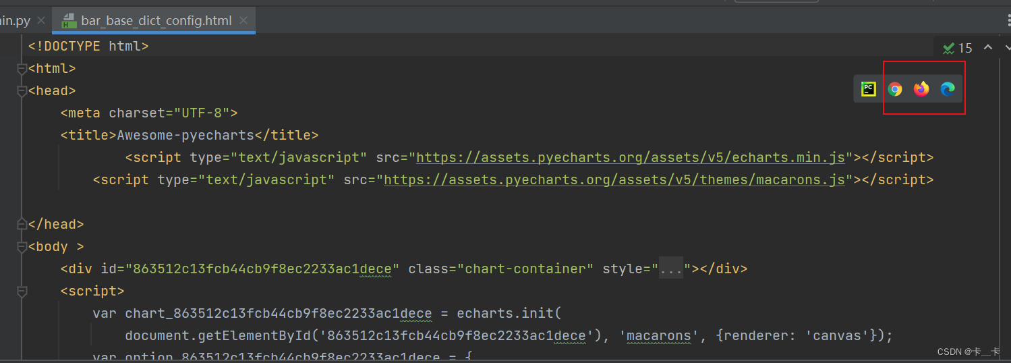Collapse the <html> fold marker

tap(22, 69)
